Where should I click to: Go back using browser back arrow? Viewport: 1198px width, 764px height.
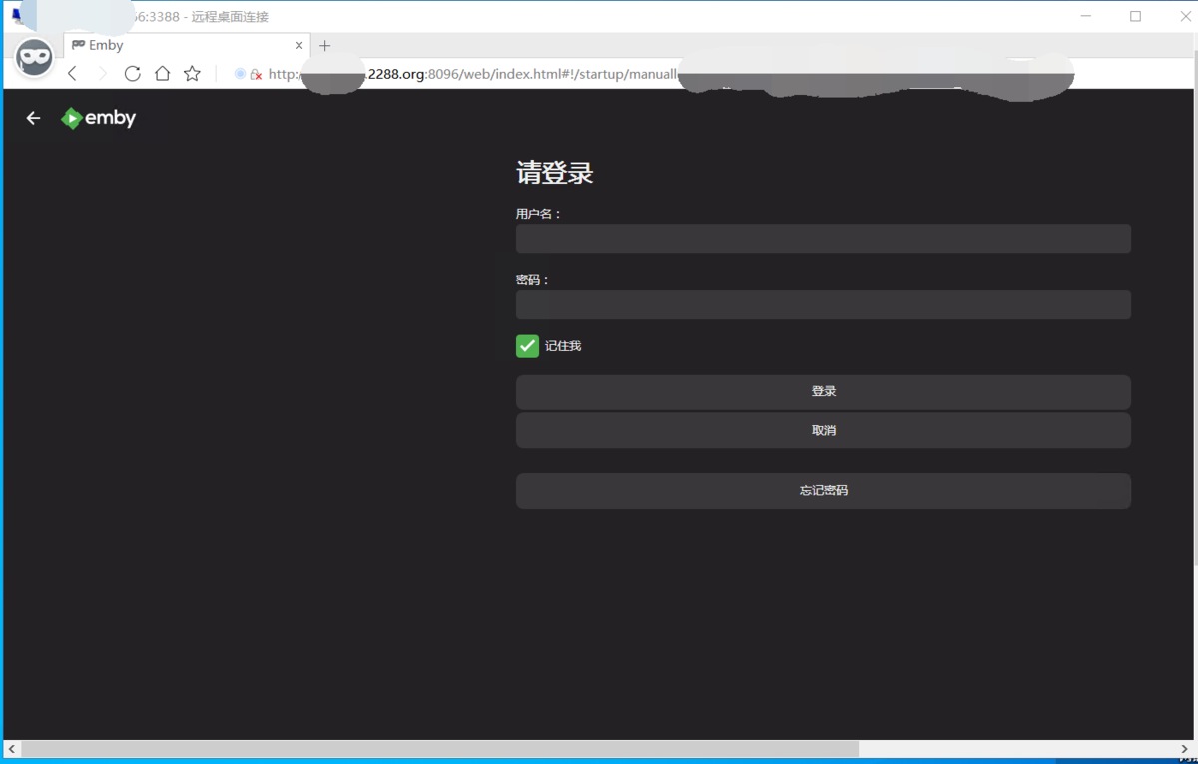click(x=72, y=74)
